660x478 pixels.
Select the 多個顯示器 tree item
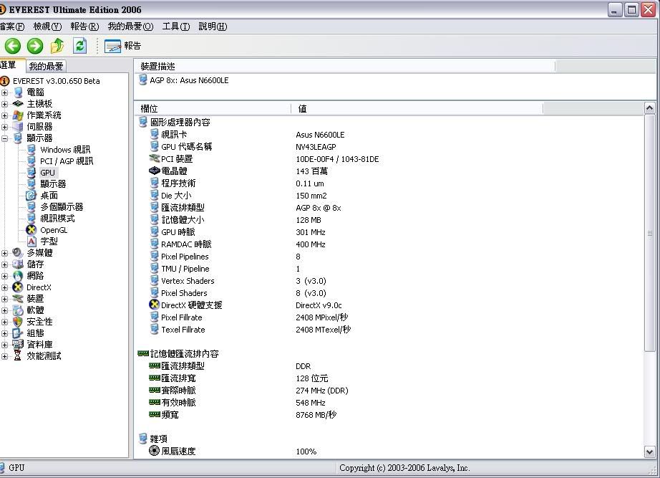tap(62, 207)
